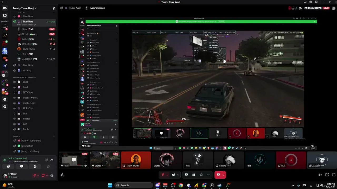Create a channel in Army category
Viewport: 337px width, 189px height.
tap(54, 136)
